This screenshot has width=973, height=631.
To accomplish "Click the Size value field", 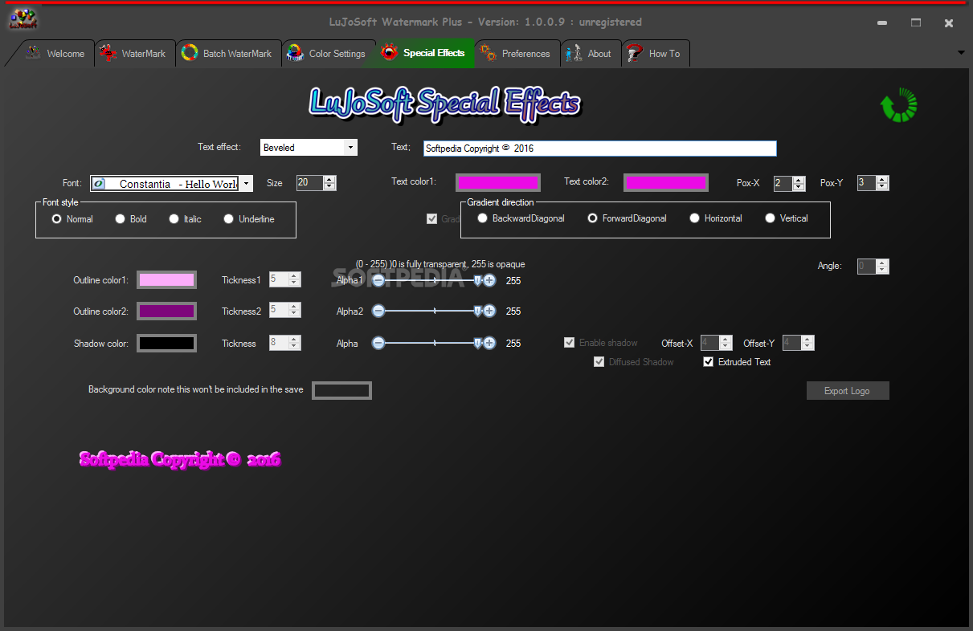I will 309,183.
